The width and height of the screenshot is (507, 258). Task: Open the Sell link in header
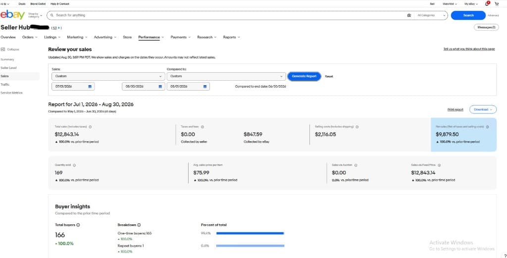click(x=432, y=4)
